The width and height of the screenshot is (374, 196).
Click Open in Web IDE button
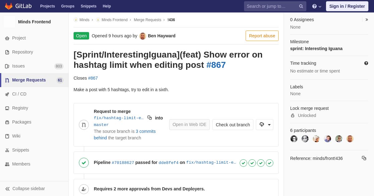point(189,124)
